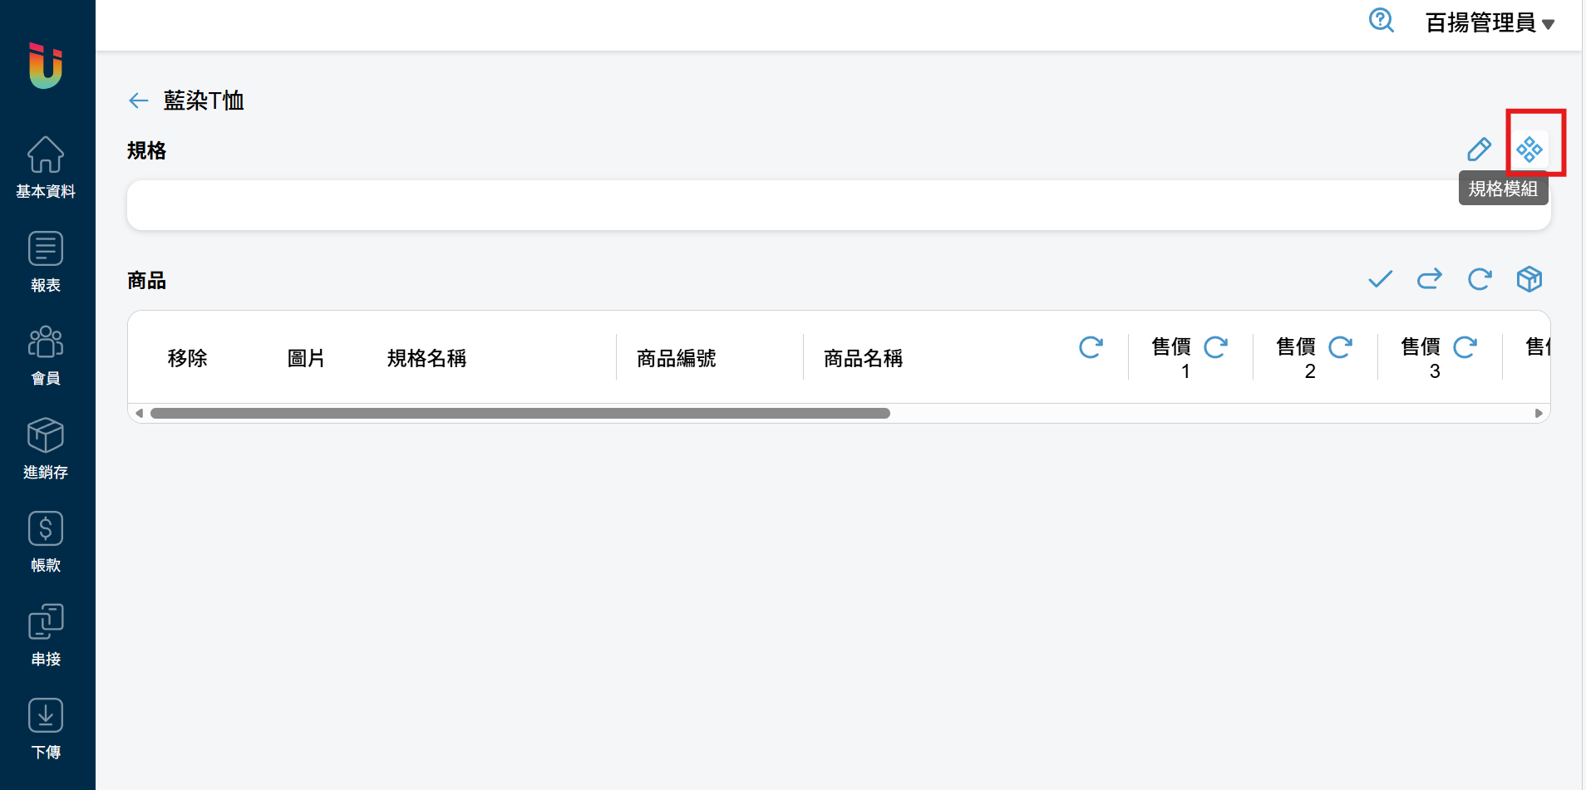Open the 會員 sidebar menu

click(46, 356)
